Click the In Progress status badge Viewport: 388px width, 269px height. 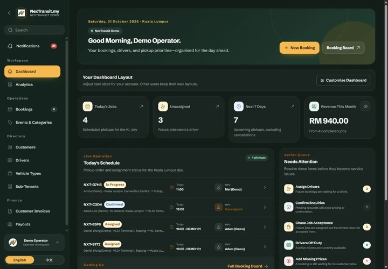(115, 185)
